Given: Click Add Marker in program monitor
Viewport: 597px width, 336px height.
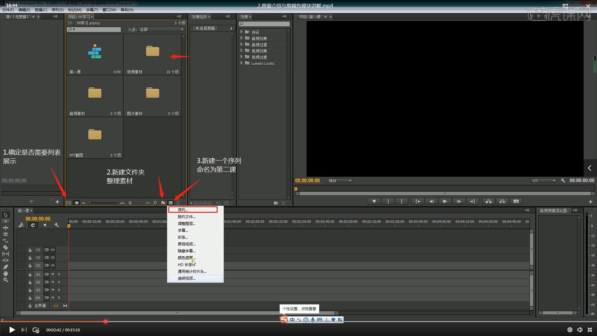Looking at the screenshot, I should [374, 202].
